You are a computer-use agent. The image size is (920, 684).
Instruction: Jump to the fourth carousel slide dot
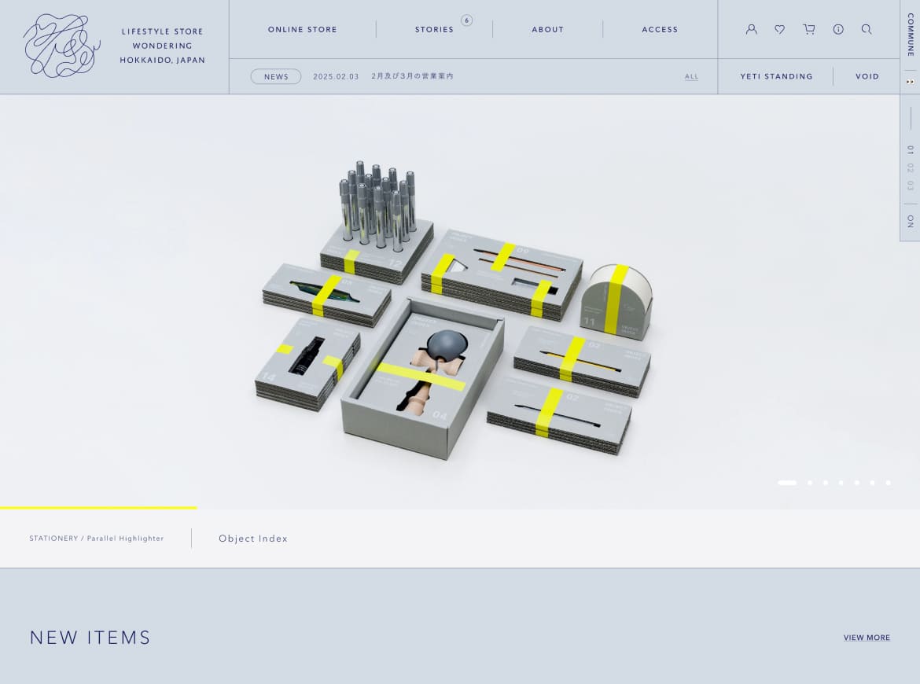[x=841, y=483]
